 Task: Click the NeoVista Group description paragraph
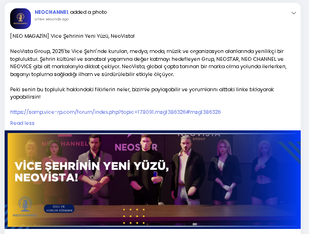click(x=149, y=63)
